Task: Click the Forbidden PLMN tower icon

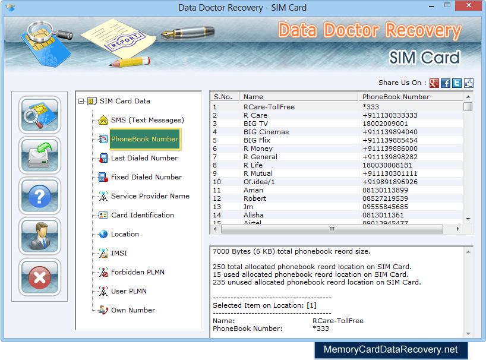Action: pyautogui.click(x=103, y=272)
